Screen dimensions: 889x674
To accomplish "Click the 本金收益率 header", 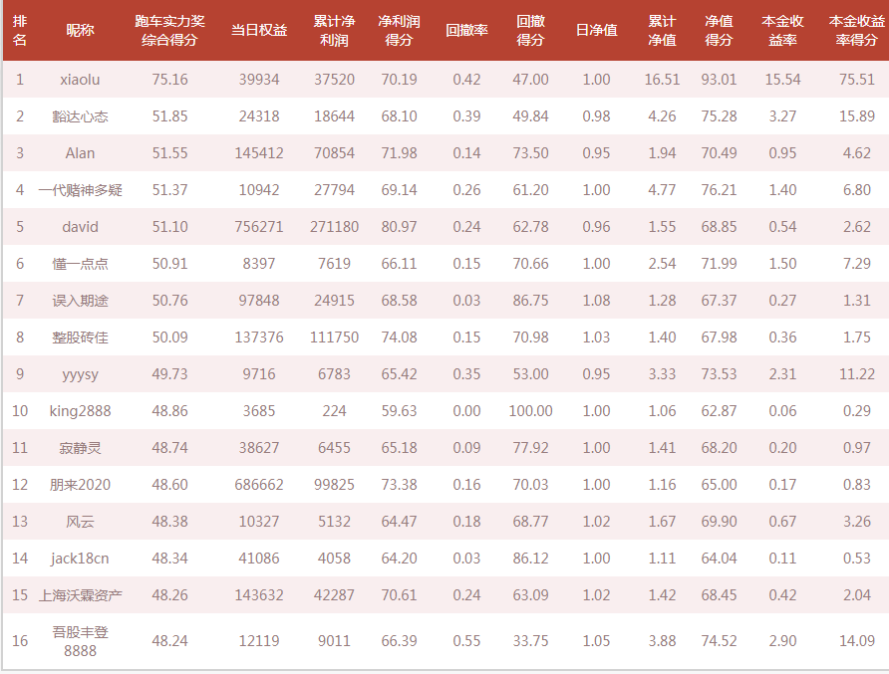I will coord(782,31).
